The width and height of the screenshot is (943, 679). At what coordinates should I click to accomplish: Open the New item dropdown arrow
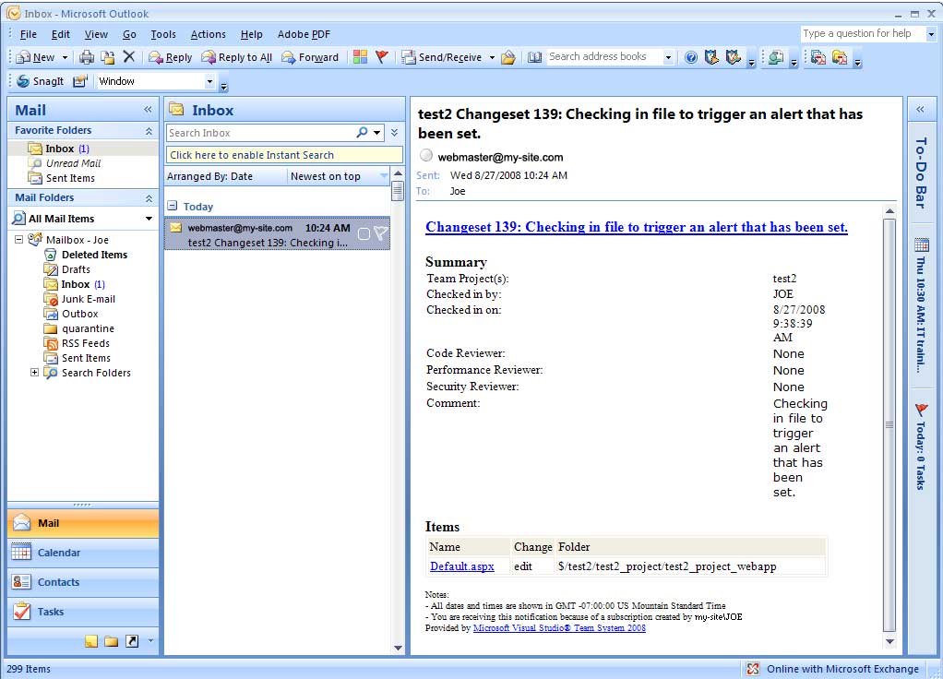(x=65, y=57)
